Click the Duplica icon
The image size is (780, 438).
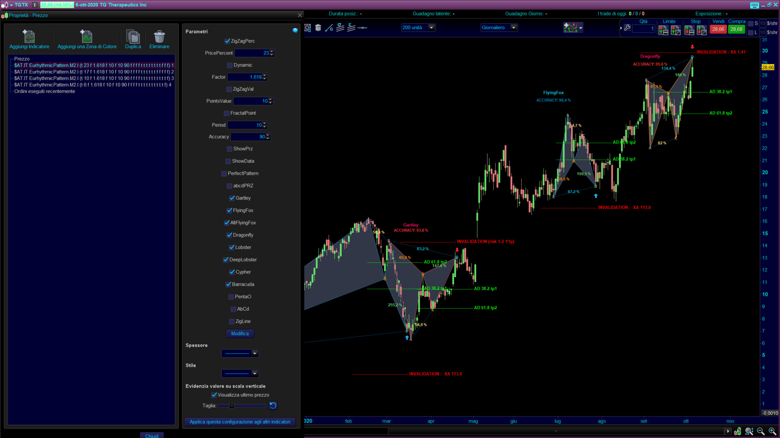[133, 36]
